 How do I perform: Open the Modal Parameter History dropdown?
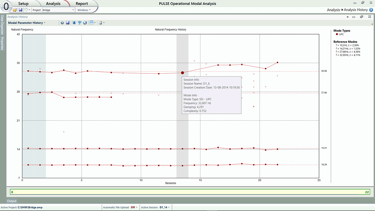27,23
